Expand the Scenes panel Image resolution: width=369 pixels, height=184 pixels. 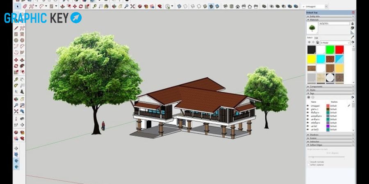click(330, 138)
